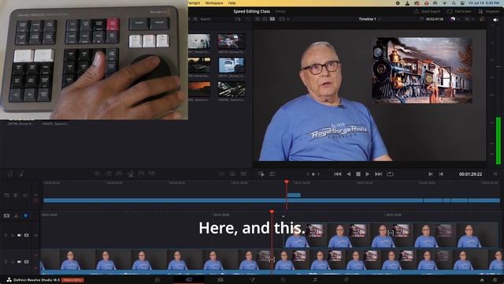Mute audio with the speaker icon
The width and height of the screenshot is (504, 284).
click(495, 20)
